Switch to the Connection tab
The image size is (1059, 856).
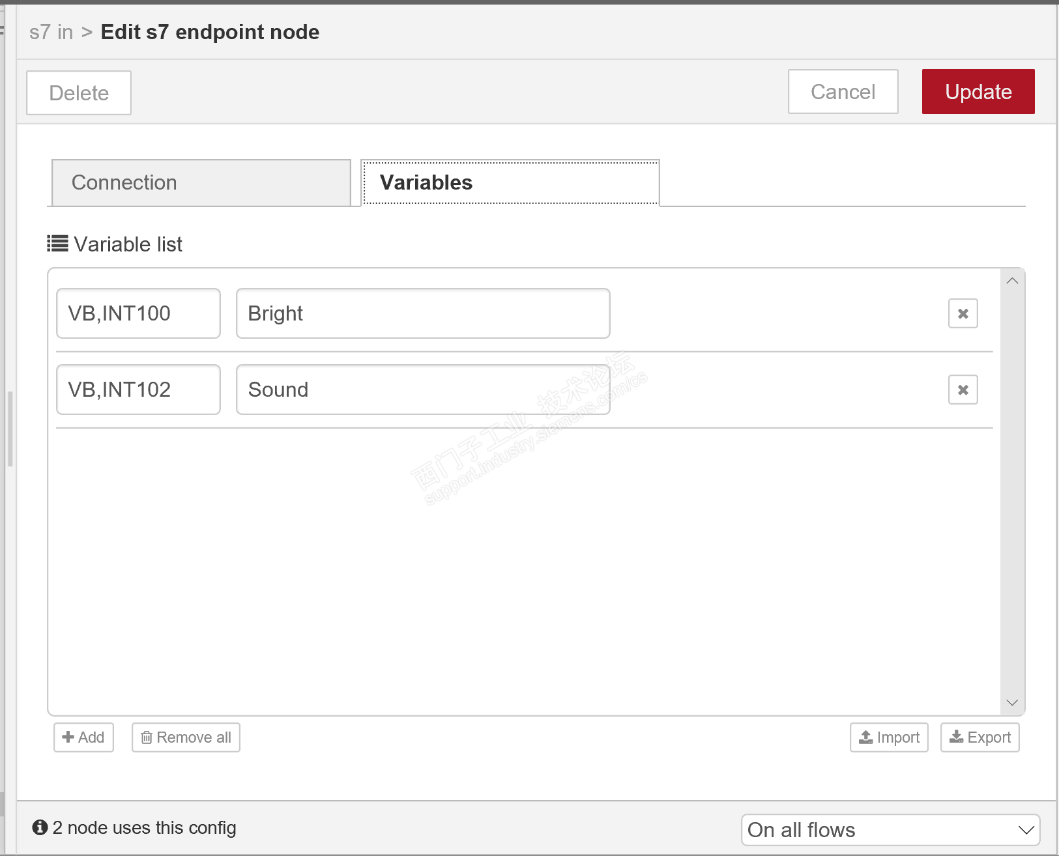[x=201, y=183]
